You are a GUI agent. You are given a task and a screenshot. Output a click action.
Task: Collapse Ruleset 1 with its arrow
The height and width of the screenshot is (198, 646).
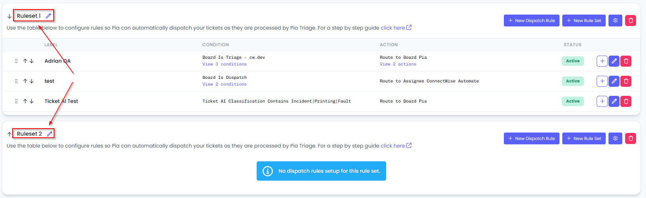[x=9, y=16]
